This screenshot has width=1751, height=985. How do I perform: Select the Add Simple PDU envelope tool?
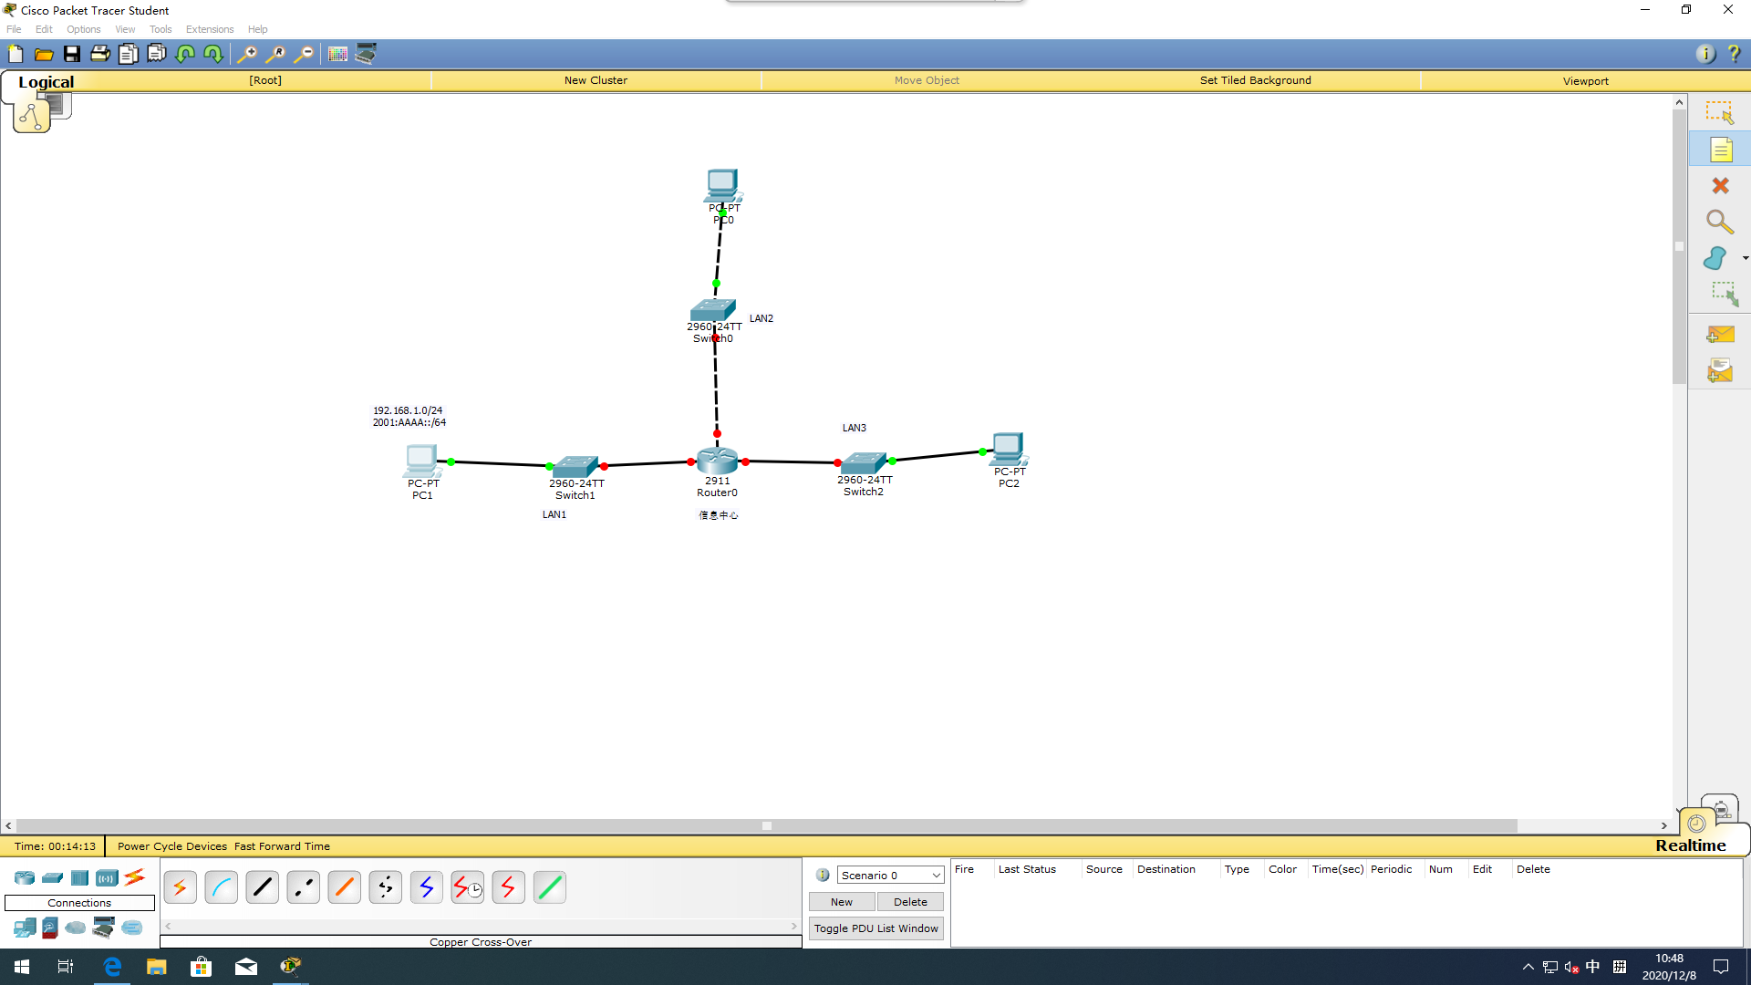click(x=1720, y=335)
